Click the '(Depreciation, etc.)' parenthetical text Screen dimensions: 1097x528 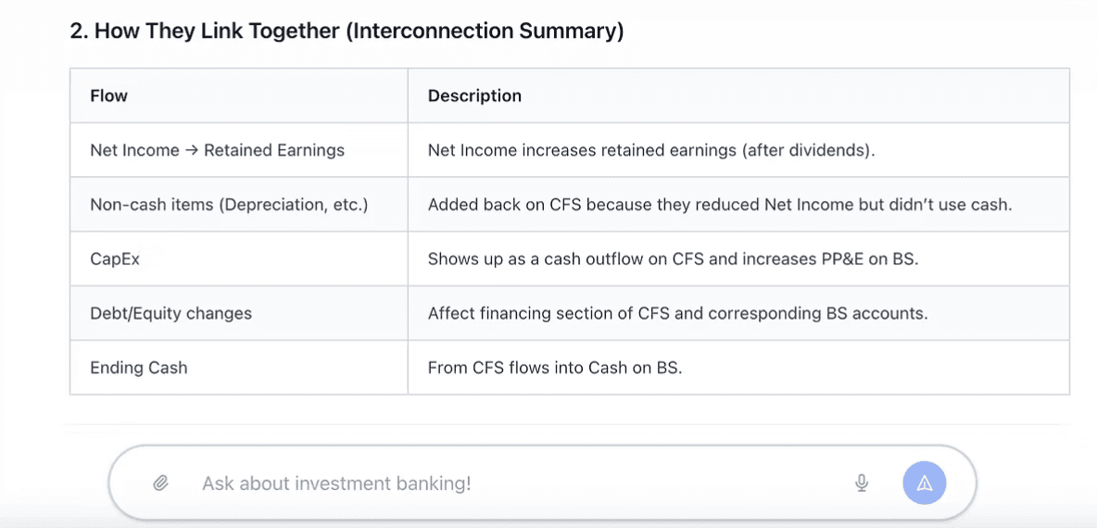point(294,205)
